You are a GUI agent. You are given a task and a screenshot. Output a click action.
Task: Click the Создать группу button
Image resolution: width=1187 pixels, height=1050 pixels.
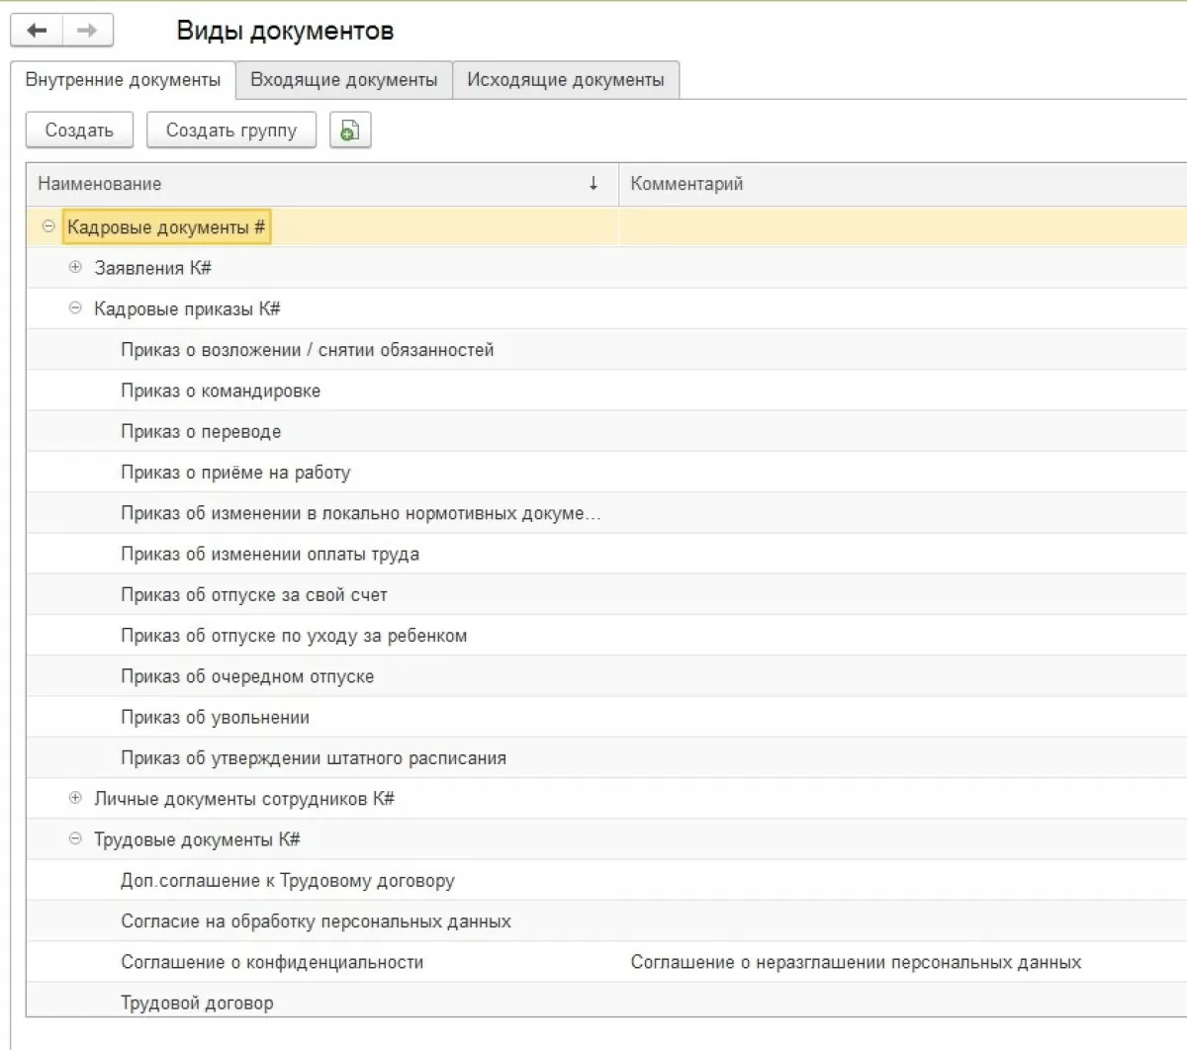click(230, 131)
